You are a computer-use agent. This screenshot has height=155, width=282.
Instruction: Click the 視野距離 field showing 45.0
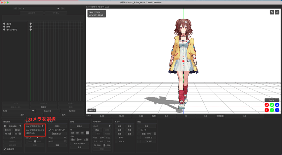[244, 116]
